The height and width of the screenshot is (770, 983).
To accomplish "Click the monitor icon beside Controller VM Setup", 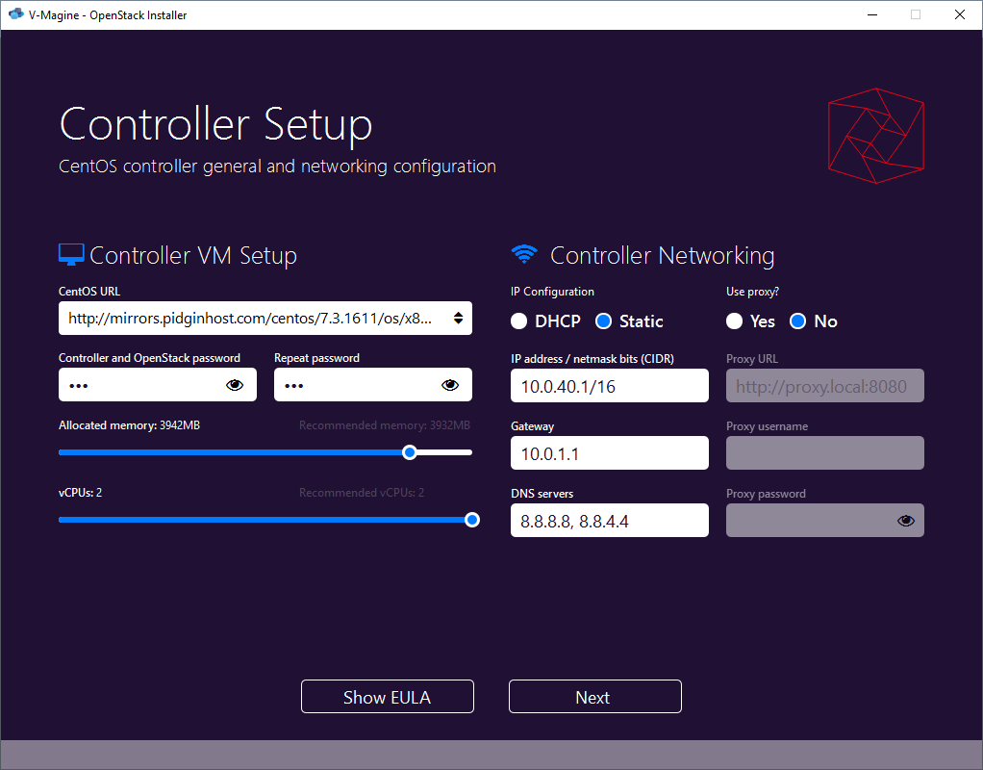I will (69, 253).
